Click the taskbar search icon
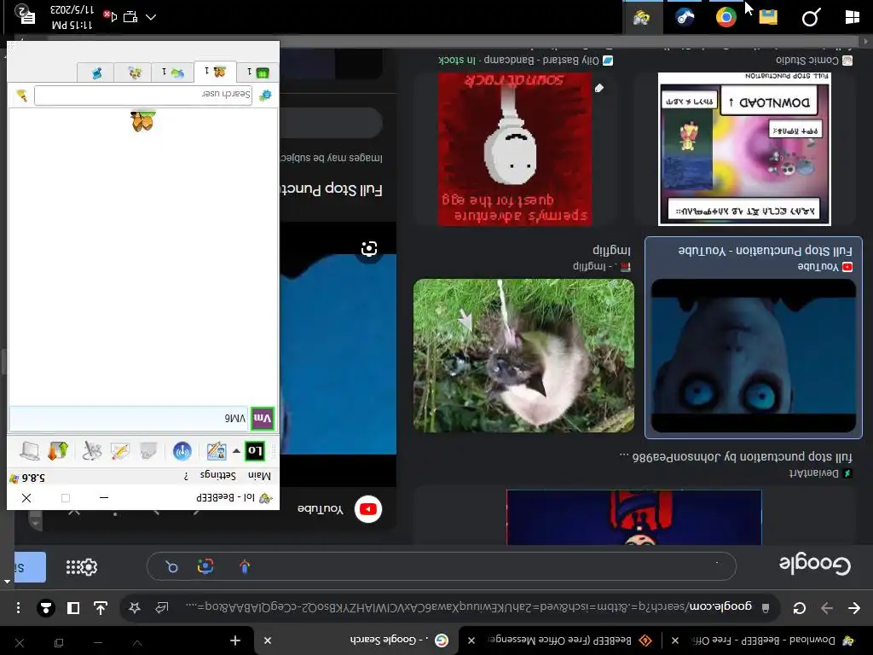873x655 pixels. pos(810,18)
